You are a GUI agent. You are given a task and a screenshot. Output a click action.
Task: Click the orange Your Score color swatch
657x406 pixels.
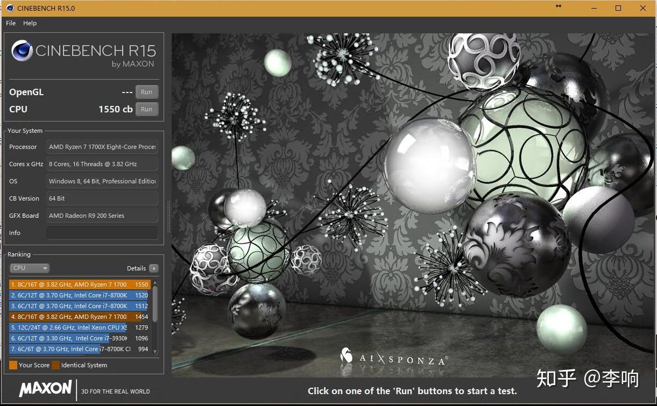[14, 365]
